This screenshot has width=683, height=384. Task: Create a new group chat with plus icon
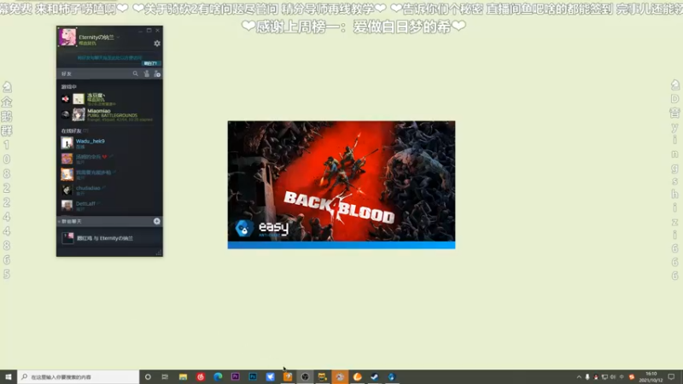coord(157,221)
